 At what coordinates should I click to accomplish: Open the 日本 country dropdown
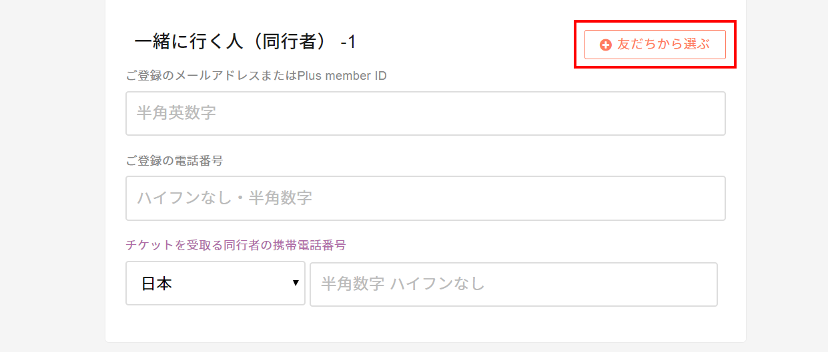point(216,283)
